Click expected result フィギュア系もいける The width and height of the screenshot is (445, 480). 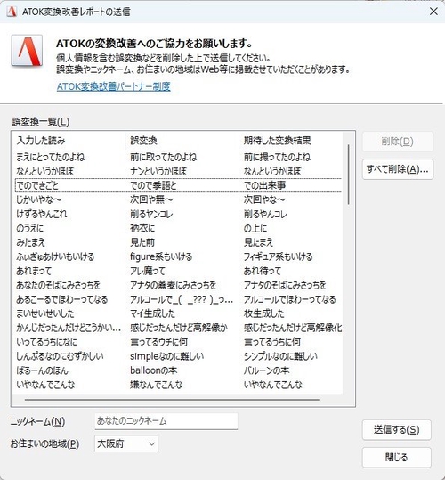click(278, 256)
